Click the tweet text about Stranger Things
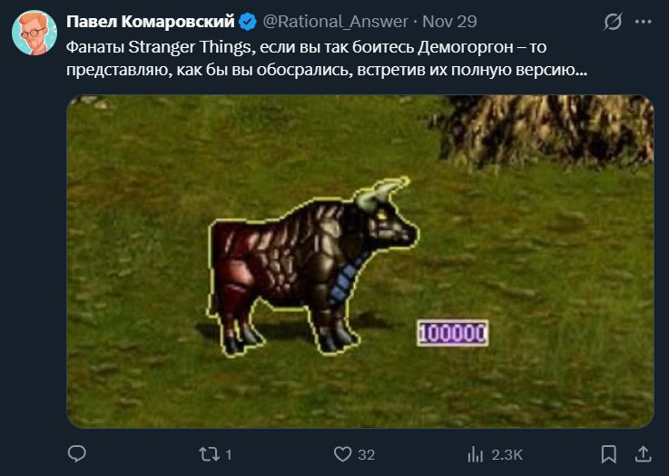 point(327,58)
